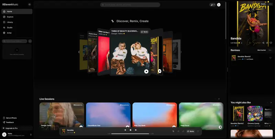Open the queue/swap icon in player bar
This screenshot has width=275, height=139.
pos(173,131)
